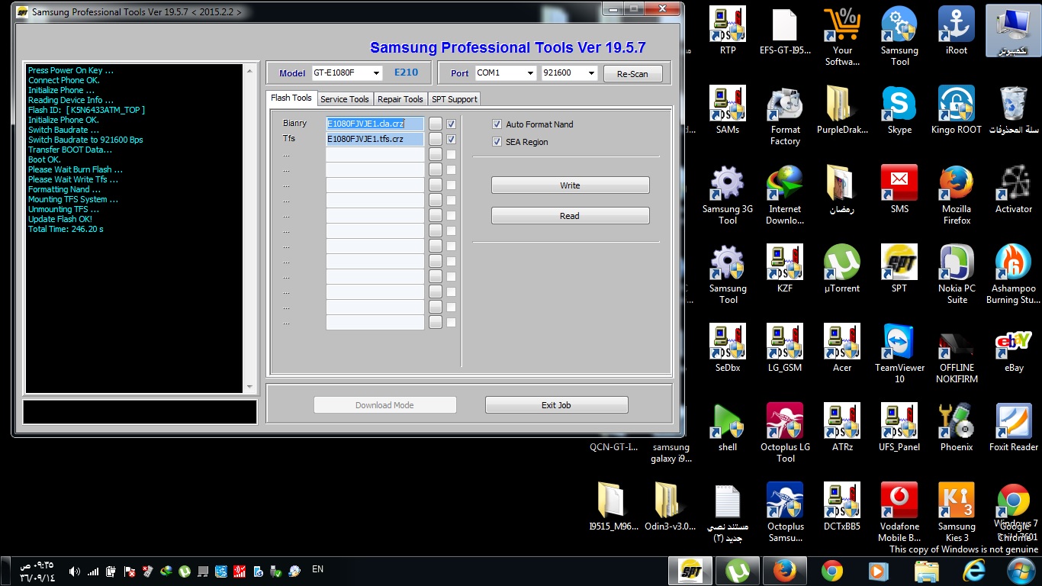Viewport: 1042px width, 586px height.
Task: Expand the Model dropdown GT-E1080F
Action: tap(376, 73)
